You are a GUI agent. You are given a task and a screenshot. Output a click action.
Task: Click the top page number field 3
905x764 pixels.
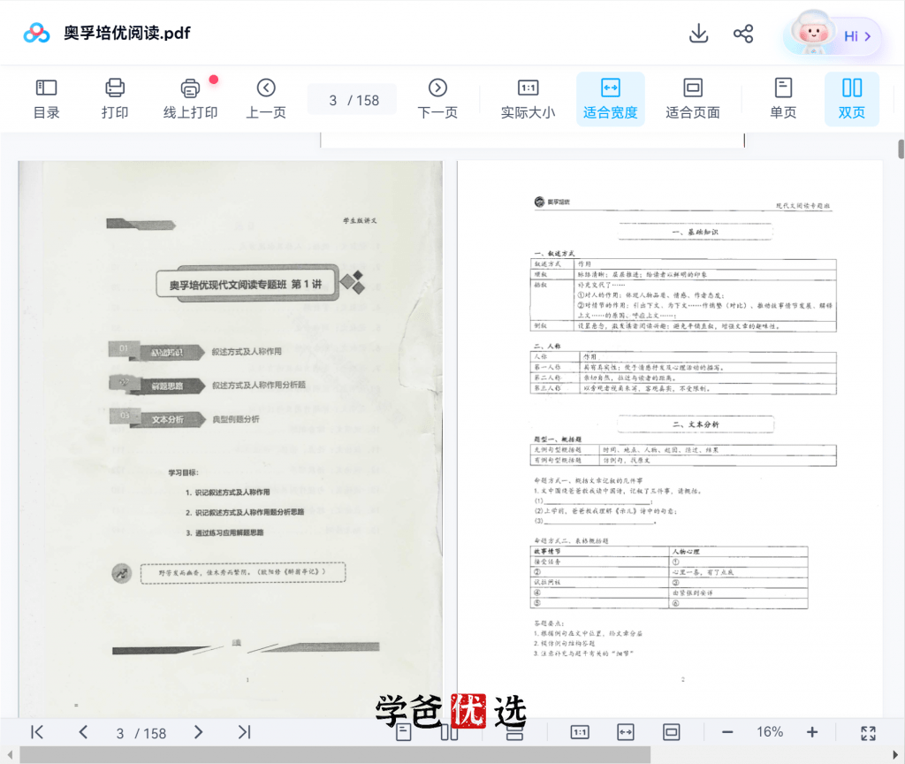pyautogui.click(x=332, y=101)
